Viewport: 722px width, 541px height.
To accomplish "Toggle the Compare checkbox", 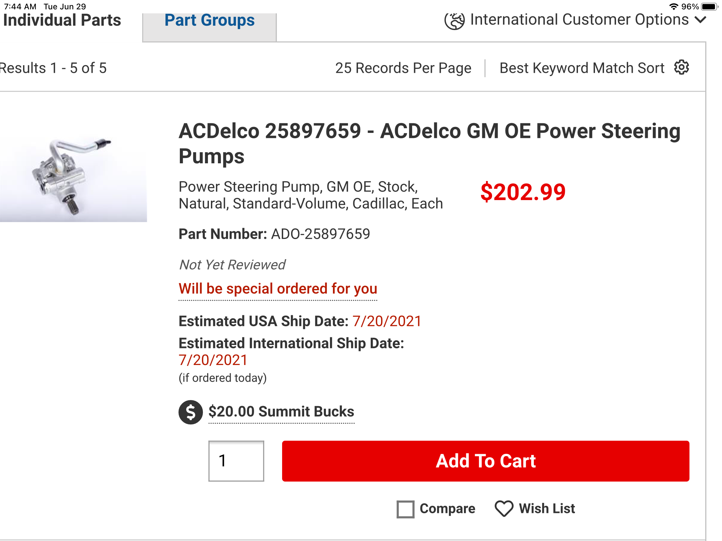I will point(405,509).
